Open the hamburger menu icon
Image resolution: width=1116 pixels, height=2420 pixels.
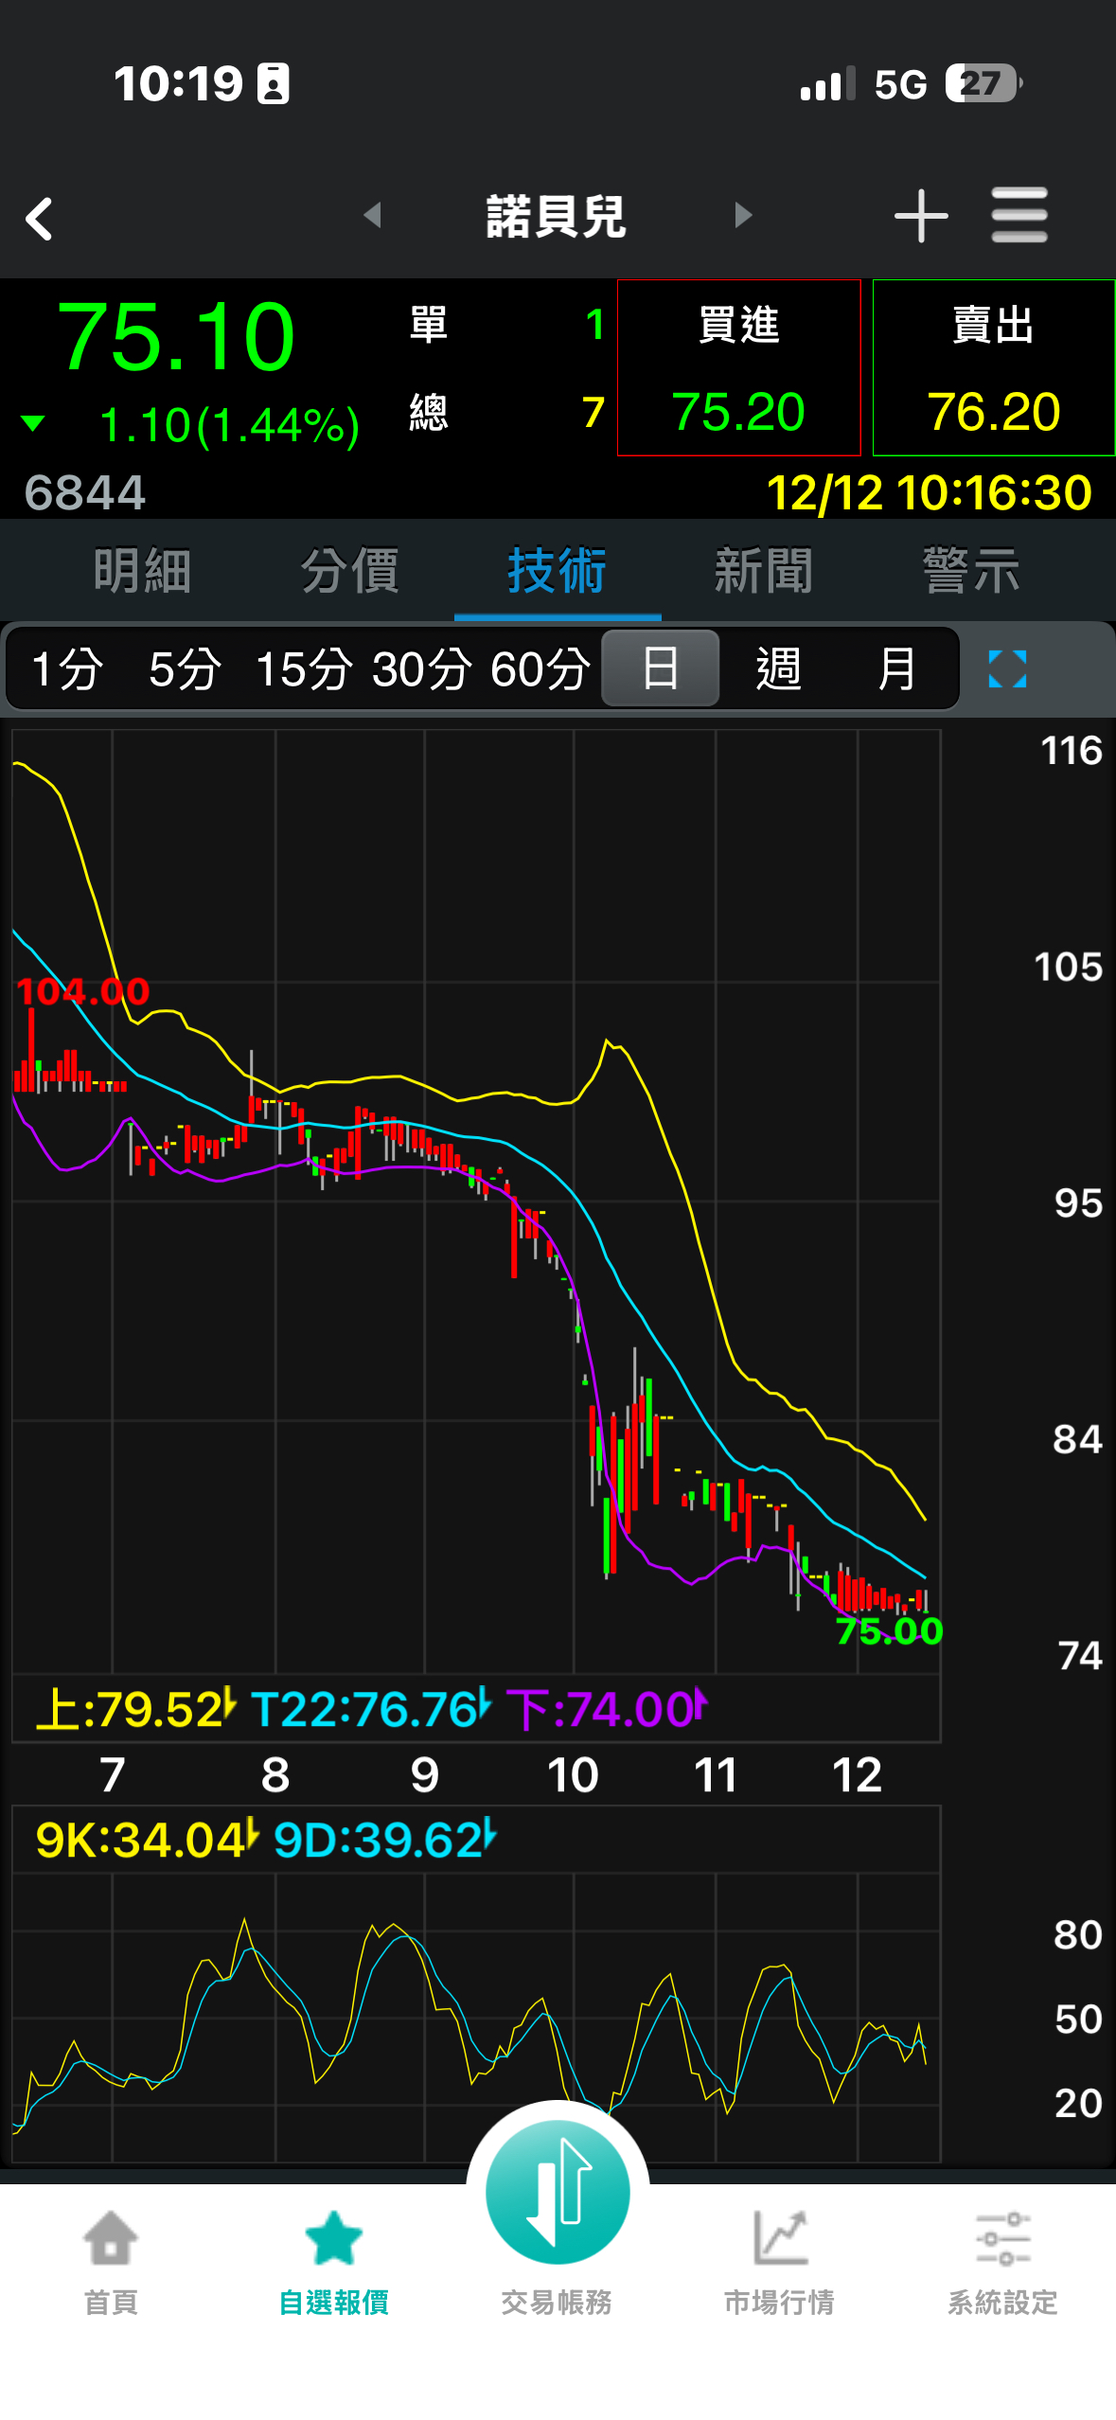[1019, 216]
